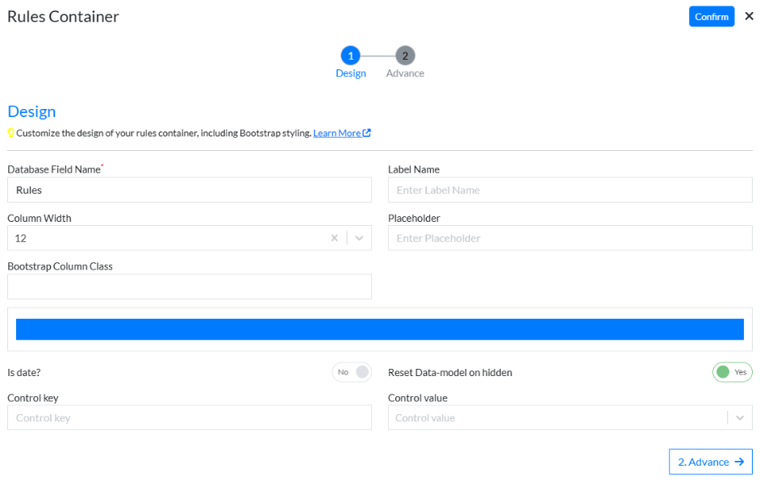Go to step 2 Advance circle
The image size is (760, 481).
coord(405,56)
